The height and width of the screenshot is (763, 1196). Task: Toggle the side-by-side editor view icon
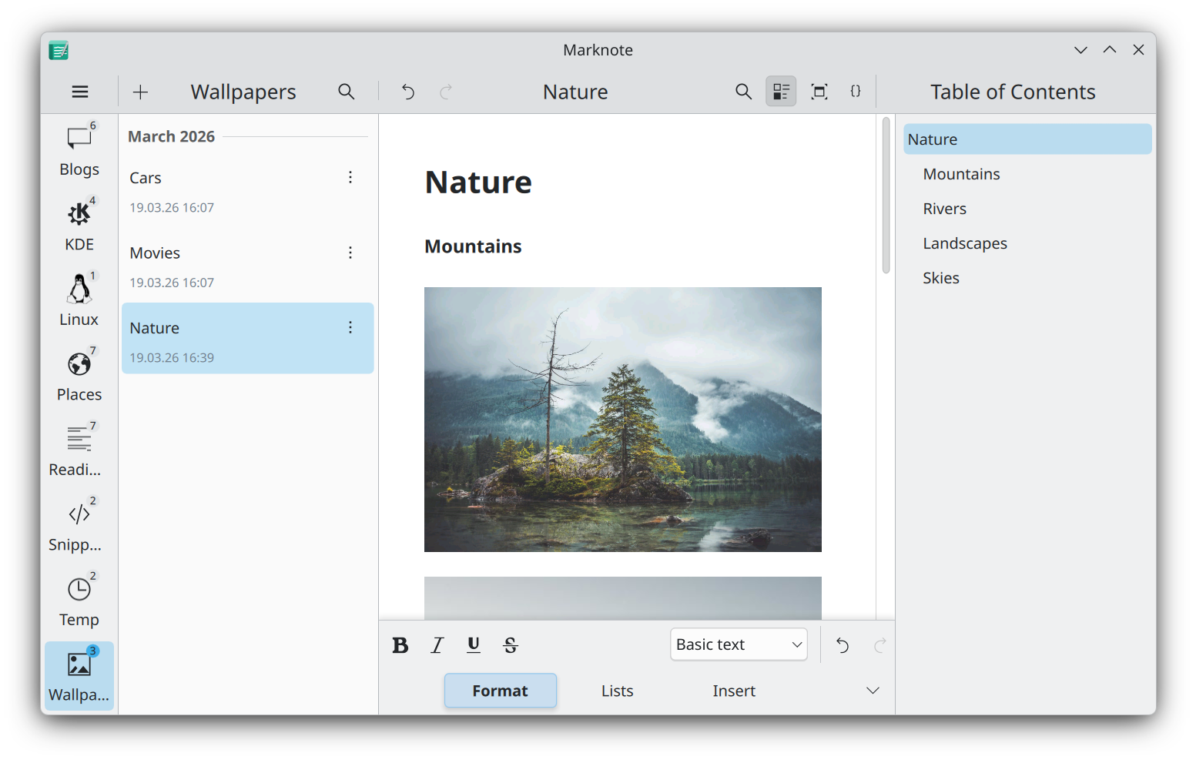[780, 91]
